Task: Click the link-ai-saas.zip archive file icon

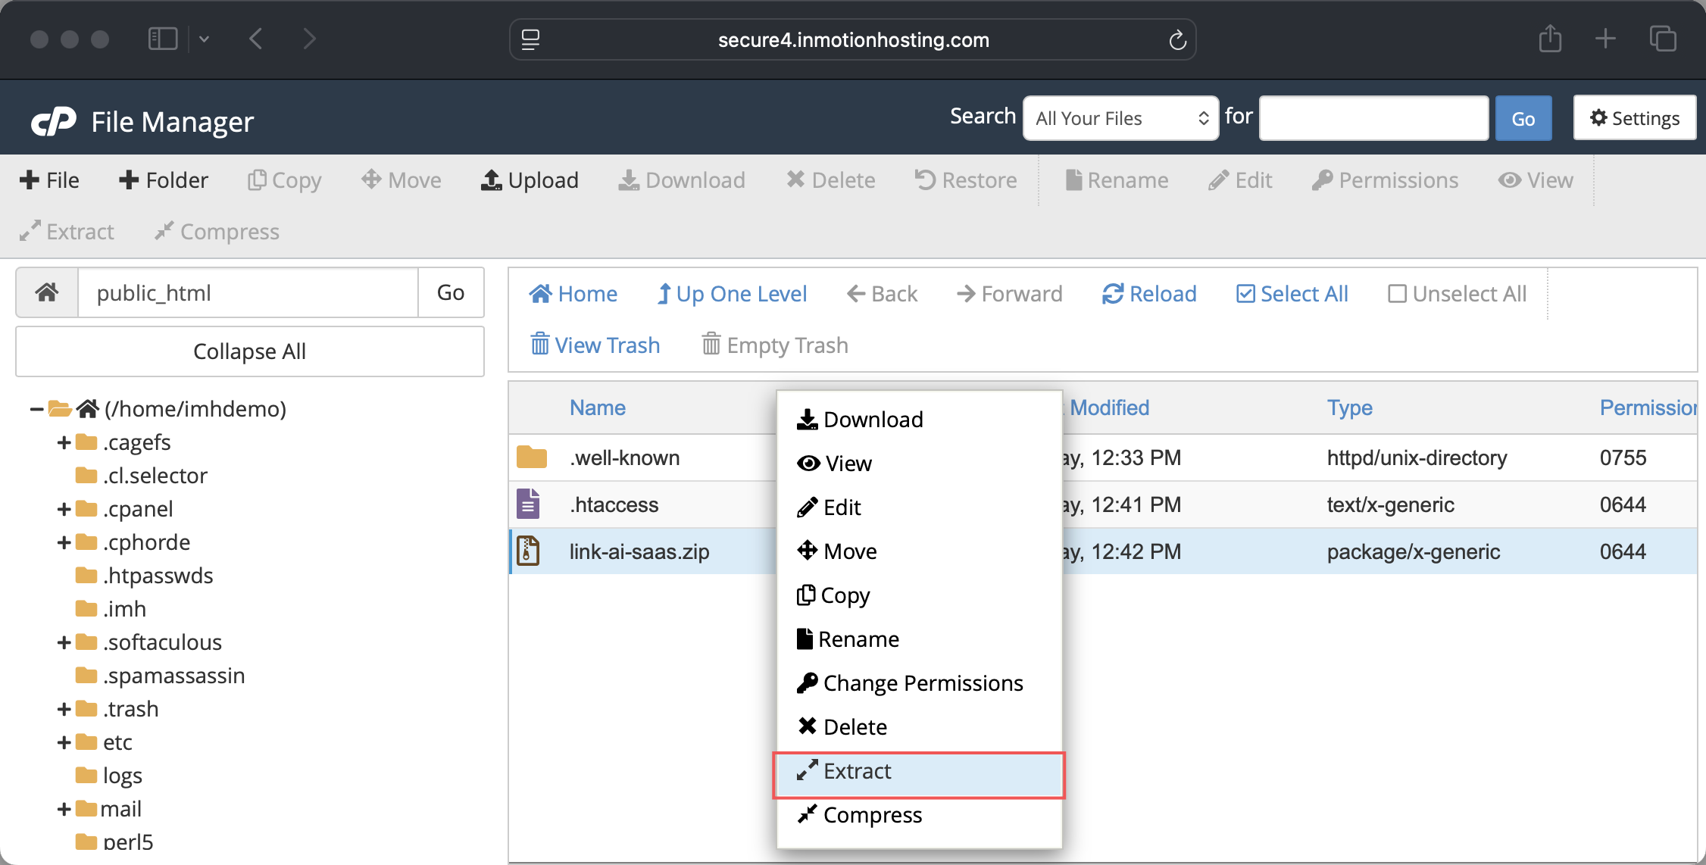Action: click(528, 551)
